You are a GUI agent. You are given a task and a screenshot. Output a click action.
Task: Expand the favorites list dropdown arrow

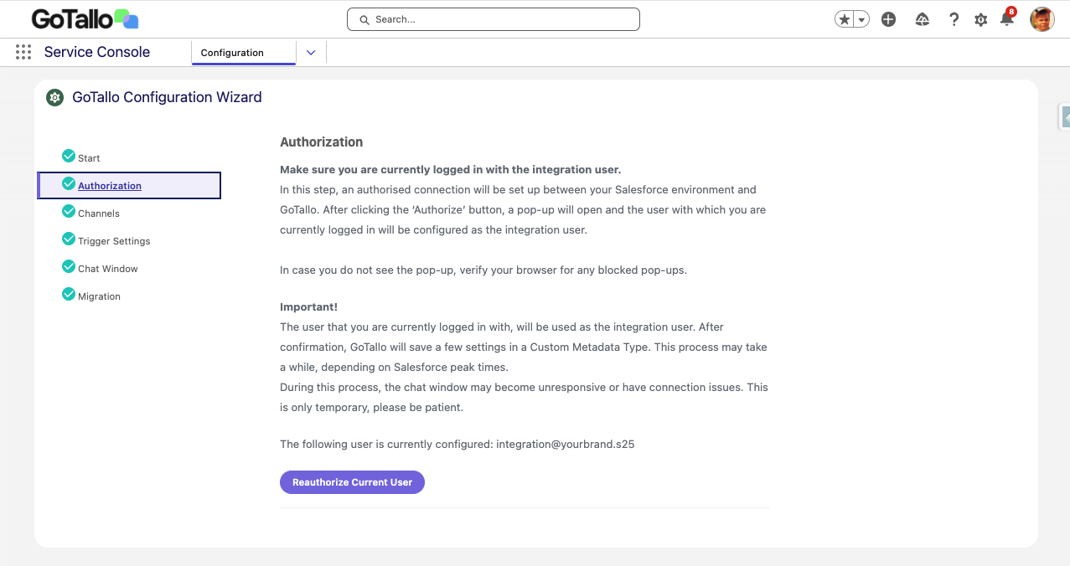(861, 19)
